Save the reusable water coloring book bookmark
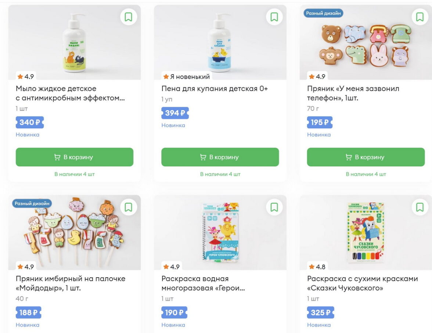Image resolution: width=432 pixels, height=333 pixels. 274,207
